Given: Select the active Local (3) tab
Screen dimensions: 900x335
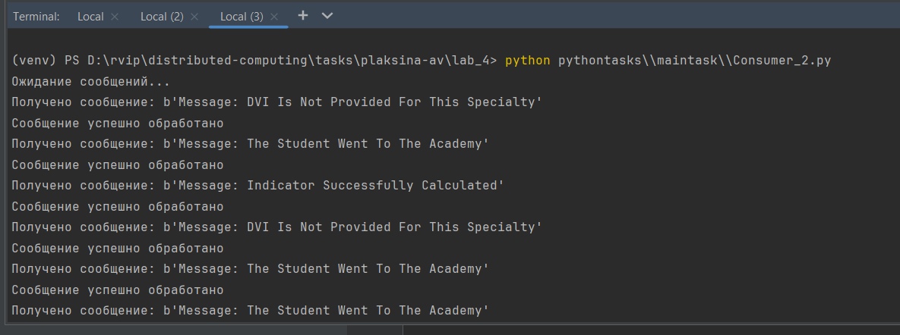Looking at the screenshot, I should coord(242,16).
